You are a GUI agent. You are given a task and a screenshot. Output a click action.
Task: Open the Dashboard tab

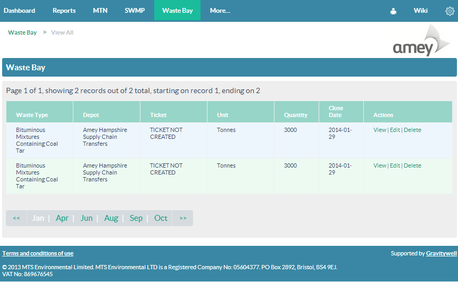(20, 11)
